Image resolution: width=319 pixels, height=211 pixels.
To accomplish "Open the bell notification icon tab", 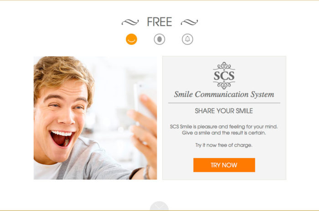I will point(187,39).
